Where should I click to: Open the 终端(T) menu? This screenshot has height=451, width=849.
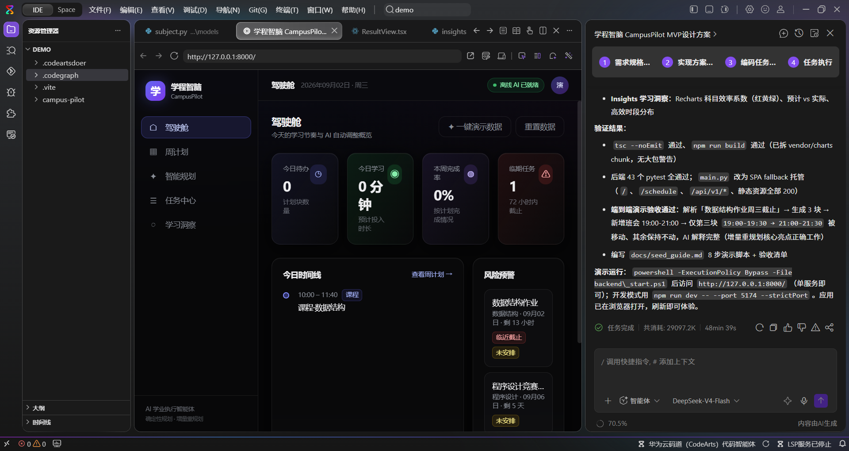point(287,10)
